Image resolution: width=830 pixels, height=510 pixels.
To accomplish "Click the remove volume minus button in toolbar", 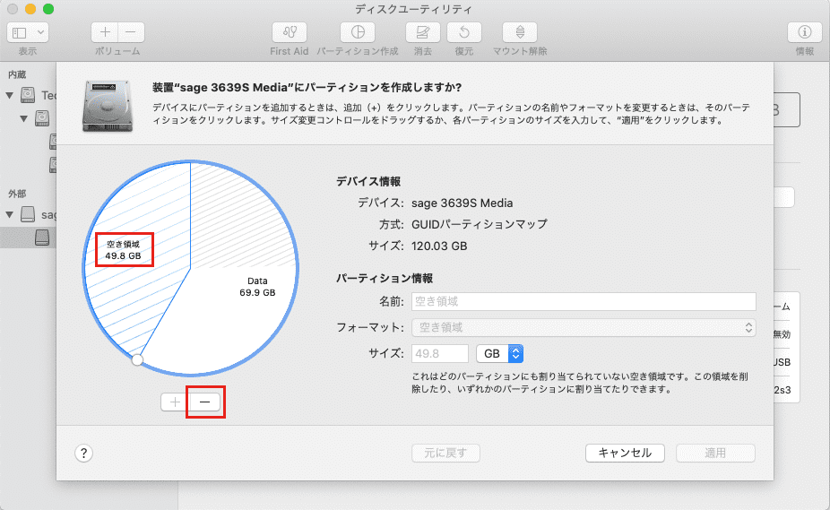I will pyautogui.click(x=130, y=32).
